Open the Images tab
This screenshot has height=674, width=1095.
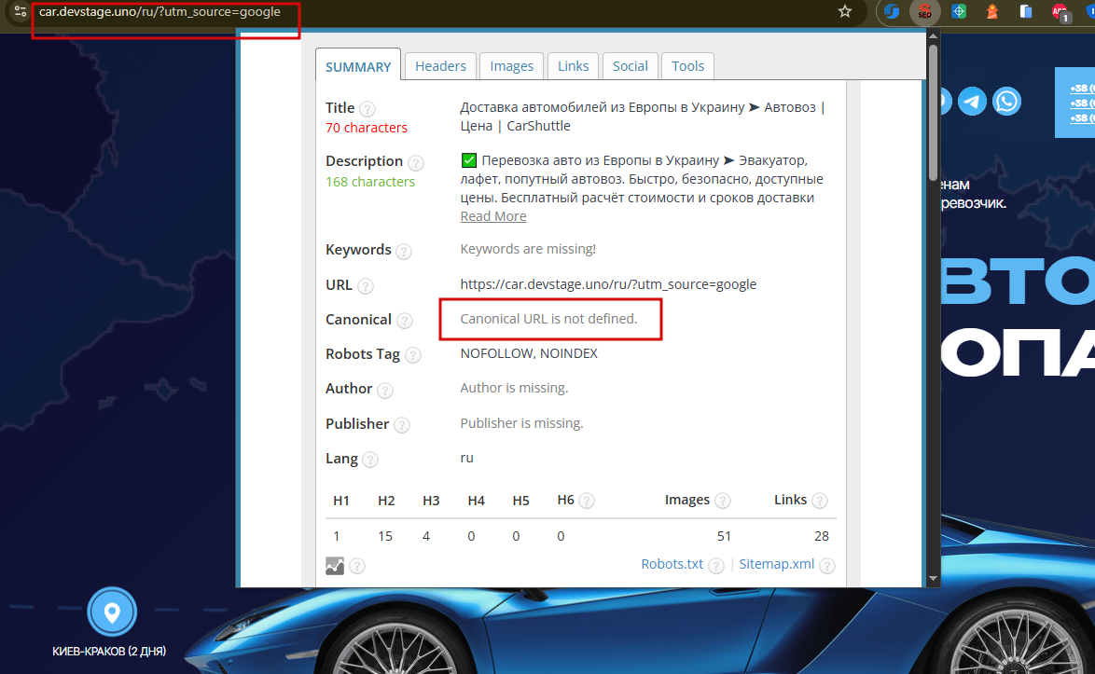click(512, 66)
